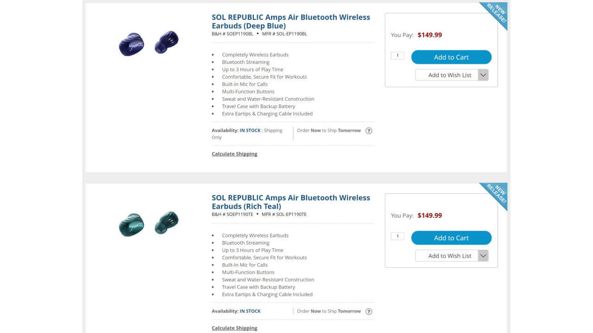Click the IN STOCK availability text for Rich Teal
Screen dimensions: 593x333
point(250,311)
